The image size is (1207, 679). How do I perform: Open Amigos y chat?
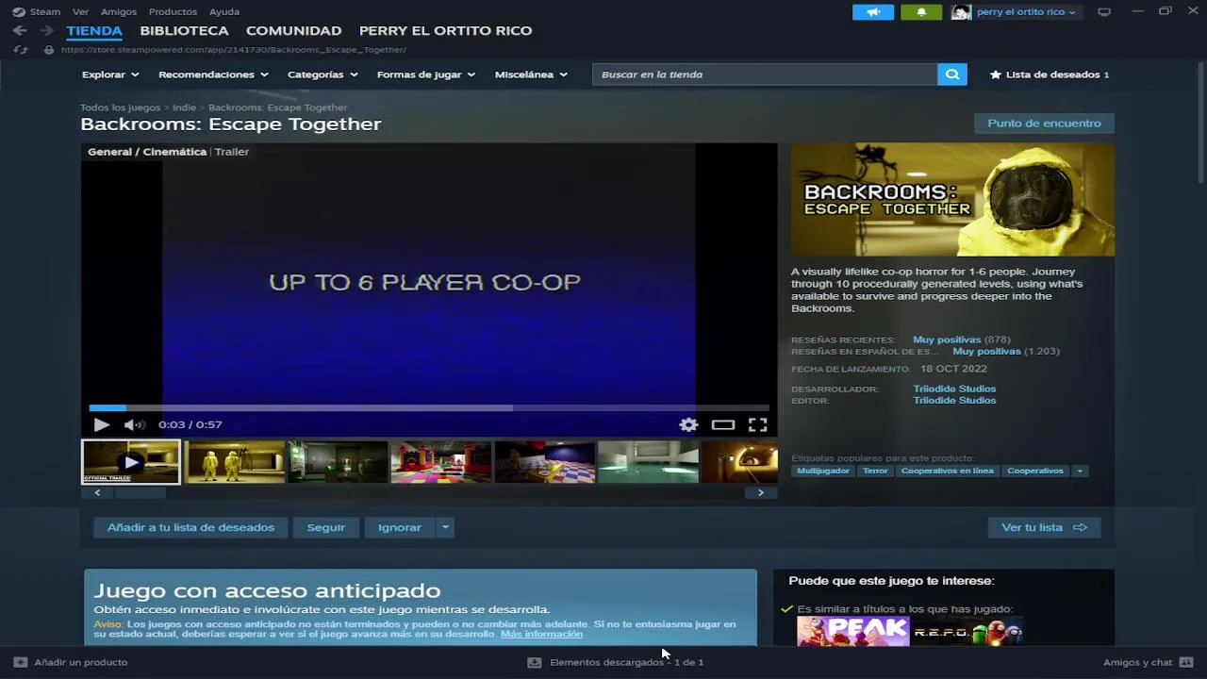pos(1148,662)
